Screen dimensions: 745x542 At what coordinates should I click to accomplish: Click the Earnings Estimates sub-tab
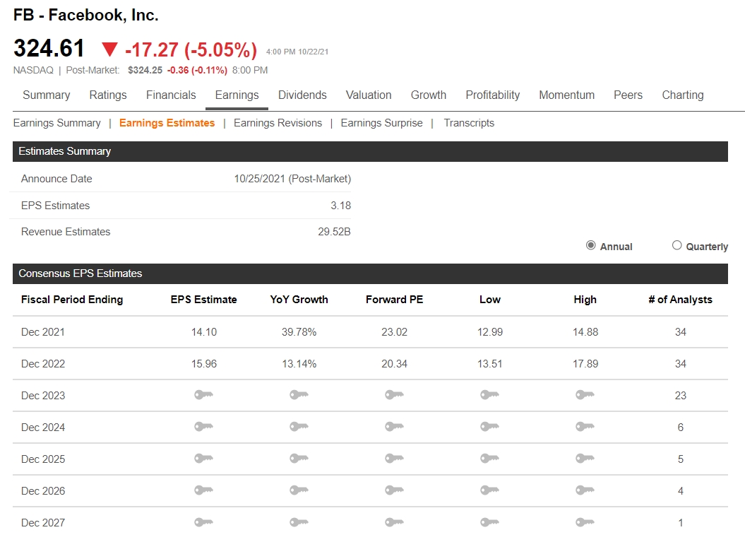tap(167, 123)
